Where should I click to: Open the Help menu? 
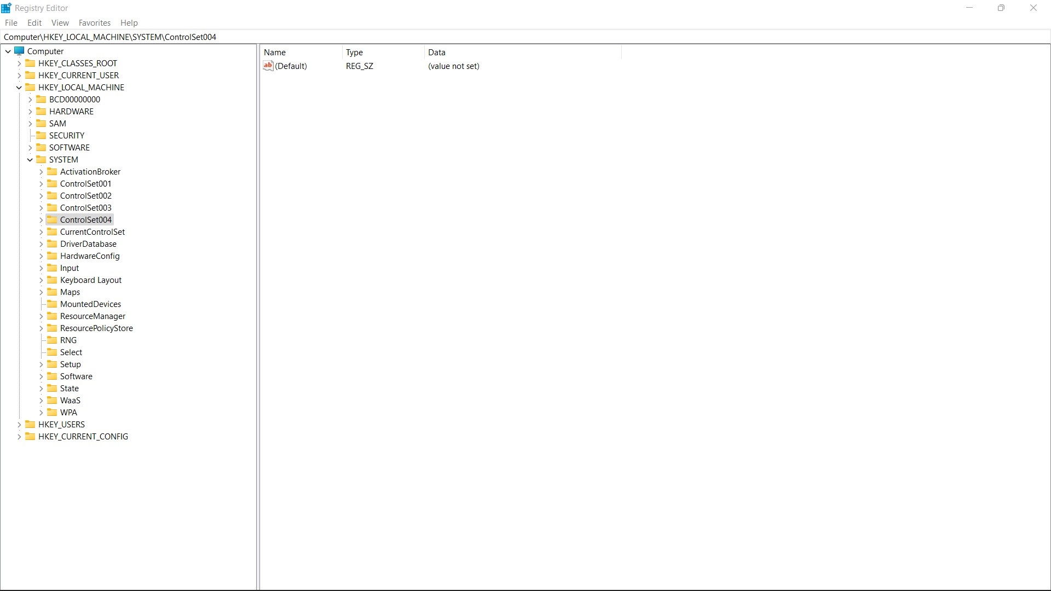point(129,22)
